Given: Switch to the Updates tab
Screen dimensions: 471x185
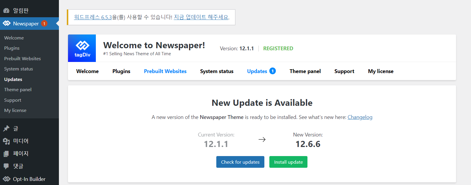Looking at the screenshot, I should (x=257, y=71).
